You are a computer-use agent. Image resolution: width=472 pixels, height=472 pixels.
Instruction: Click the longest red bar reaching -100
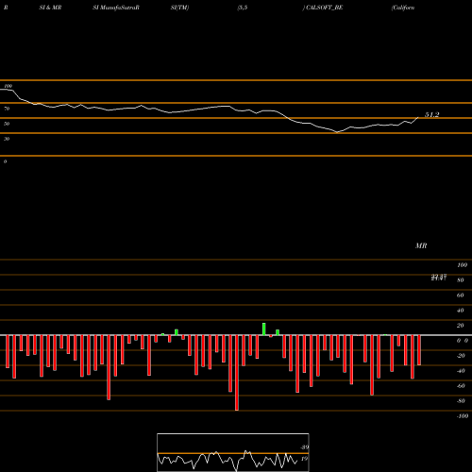(237, 373)
